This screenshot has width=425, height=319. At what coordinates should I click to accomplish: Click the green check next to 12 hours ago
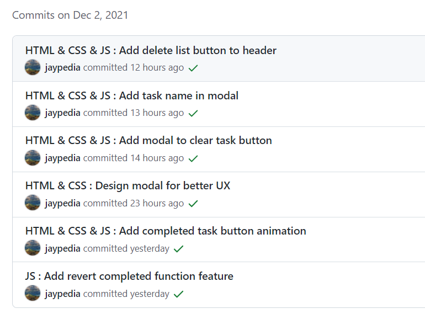click(x=193, y=68)
